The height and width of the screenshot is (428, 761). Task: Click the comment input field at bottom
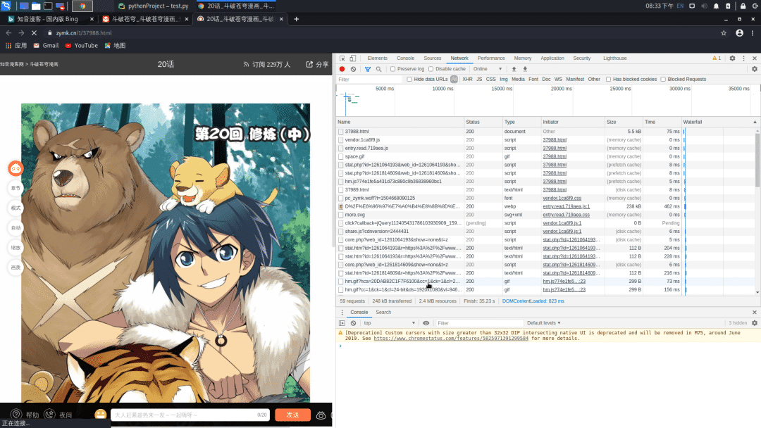coord(190,415)
